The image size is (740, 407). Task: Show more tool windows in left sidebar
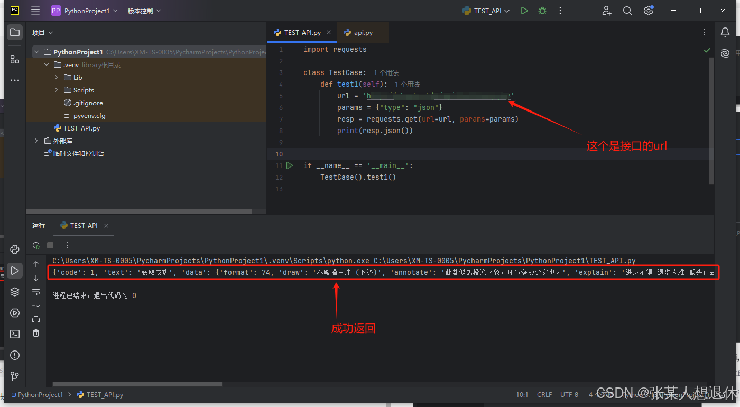click(x=15, y=80)
